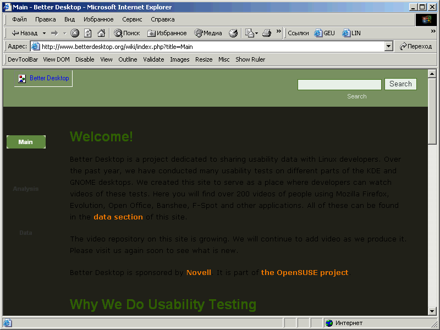Open the OpenSUSE project link
The width and height of the screenshot is (440, 330).
(305, 273)
